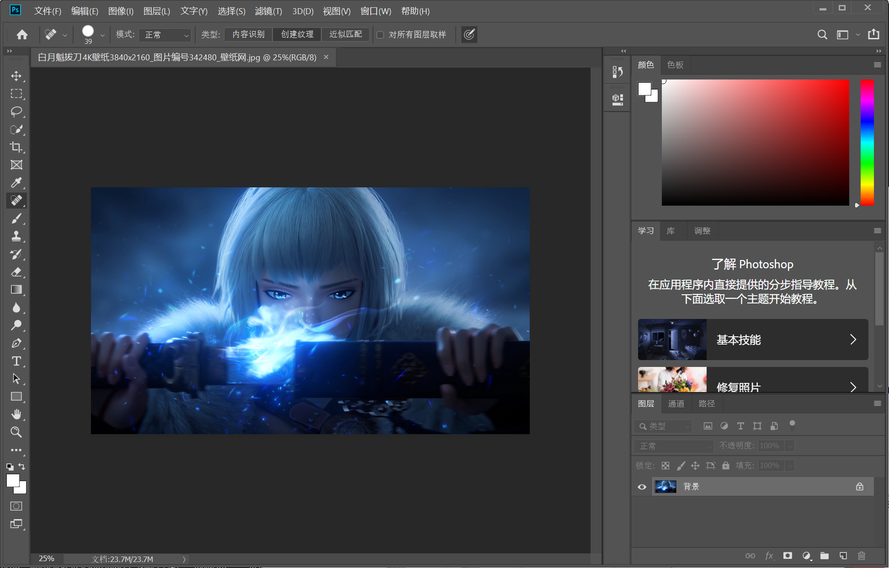Open the 滤镜(T) menu
This screenshot has height=568, width=889.
tap(268, 11)
